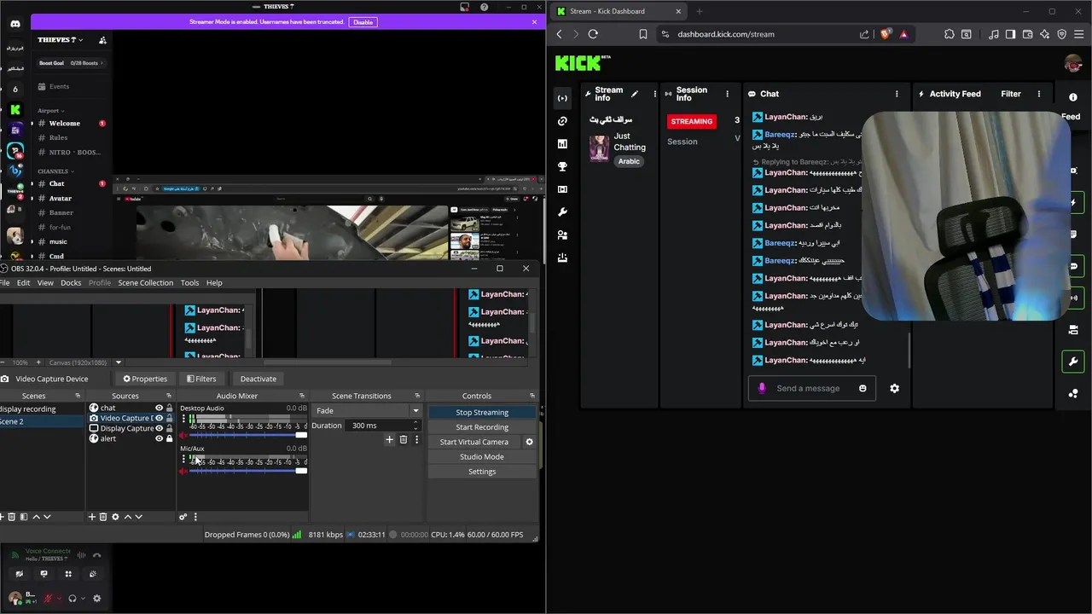Adjust the Desktop Audio volume slider
The image size is (1092, 614).
tap(247, 435)
